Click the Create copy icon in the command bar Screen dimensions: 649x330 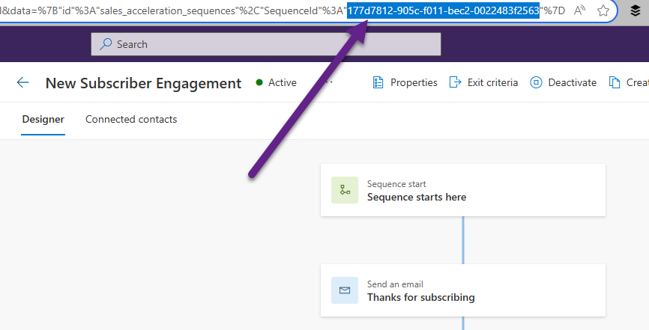coord(615,83)
